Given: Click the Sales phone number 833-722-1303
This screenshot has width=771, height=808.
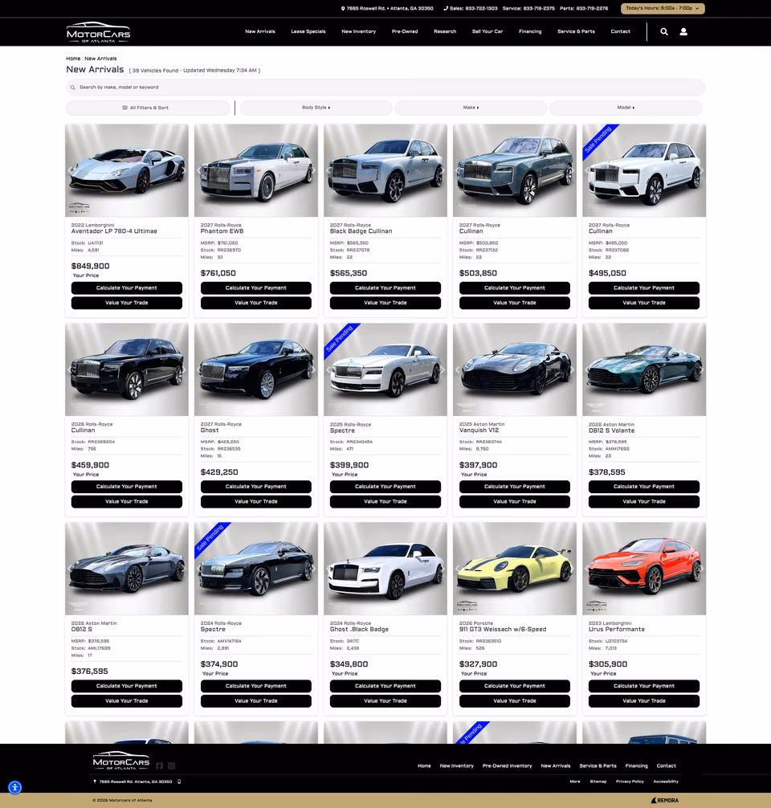Looking at the screenshot, I should tap(483, 8).
